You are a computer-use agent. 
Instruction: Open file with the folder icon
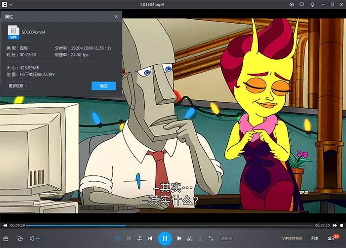pyautogui.click(x=20, y=238)
